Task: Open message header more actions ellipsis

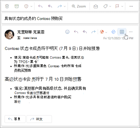Action: pyautogui.click(x=131, y=32)
